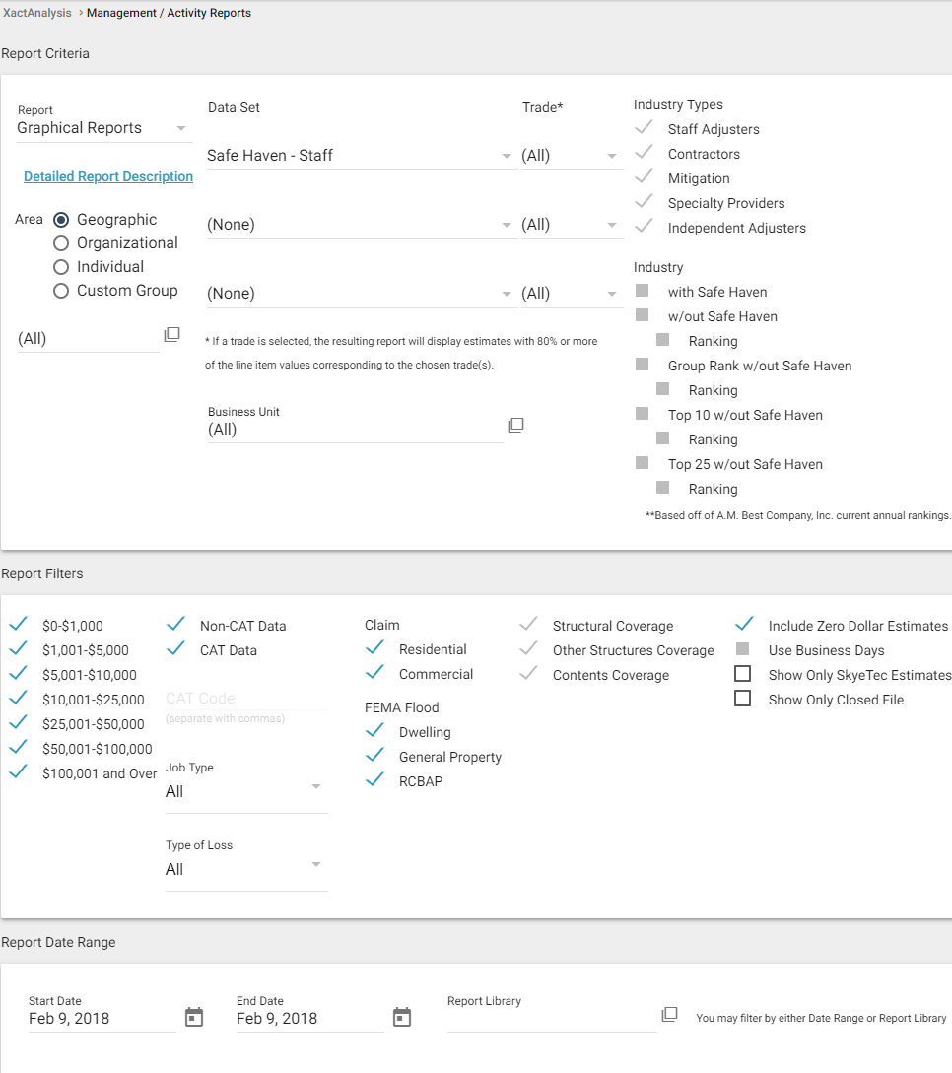This screenshot has height=1073, width=952.
Task: Open the area (All) selector icon
Action: point(171,335)
